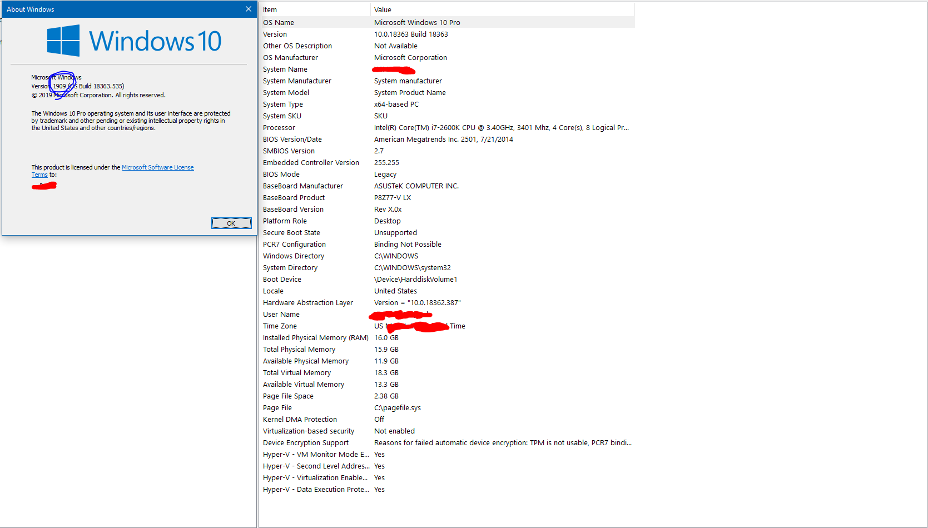Select the System SKU row
The image size is (928, 528).
pos(447,116)
